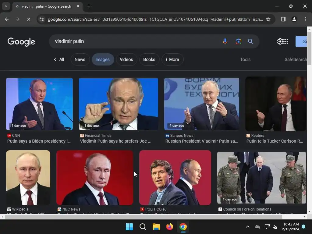Open Chrome three-dot menu
312x234 pixels.
point(305,19)
